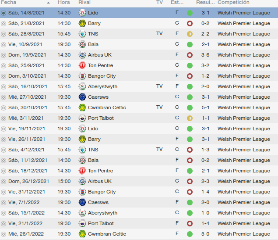This screenshot has width=278, height=240.
Task: Click the TNS badge on 28/8/2021
Action: (82, 34)
